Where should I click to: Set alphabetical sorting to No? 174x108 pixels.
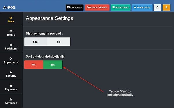coord(34,65)
